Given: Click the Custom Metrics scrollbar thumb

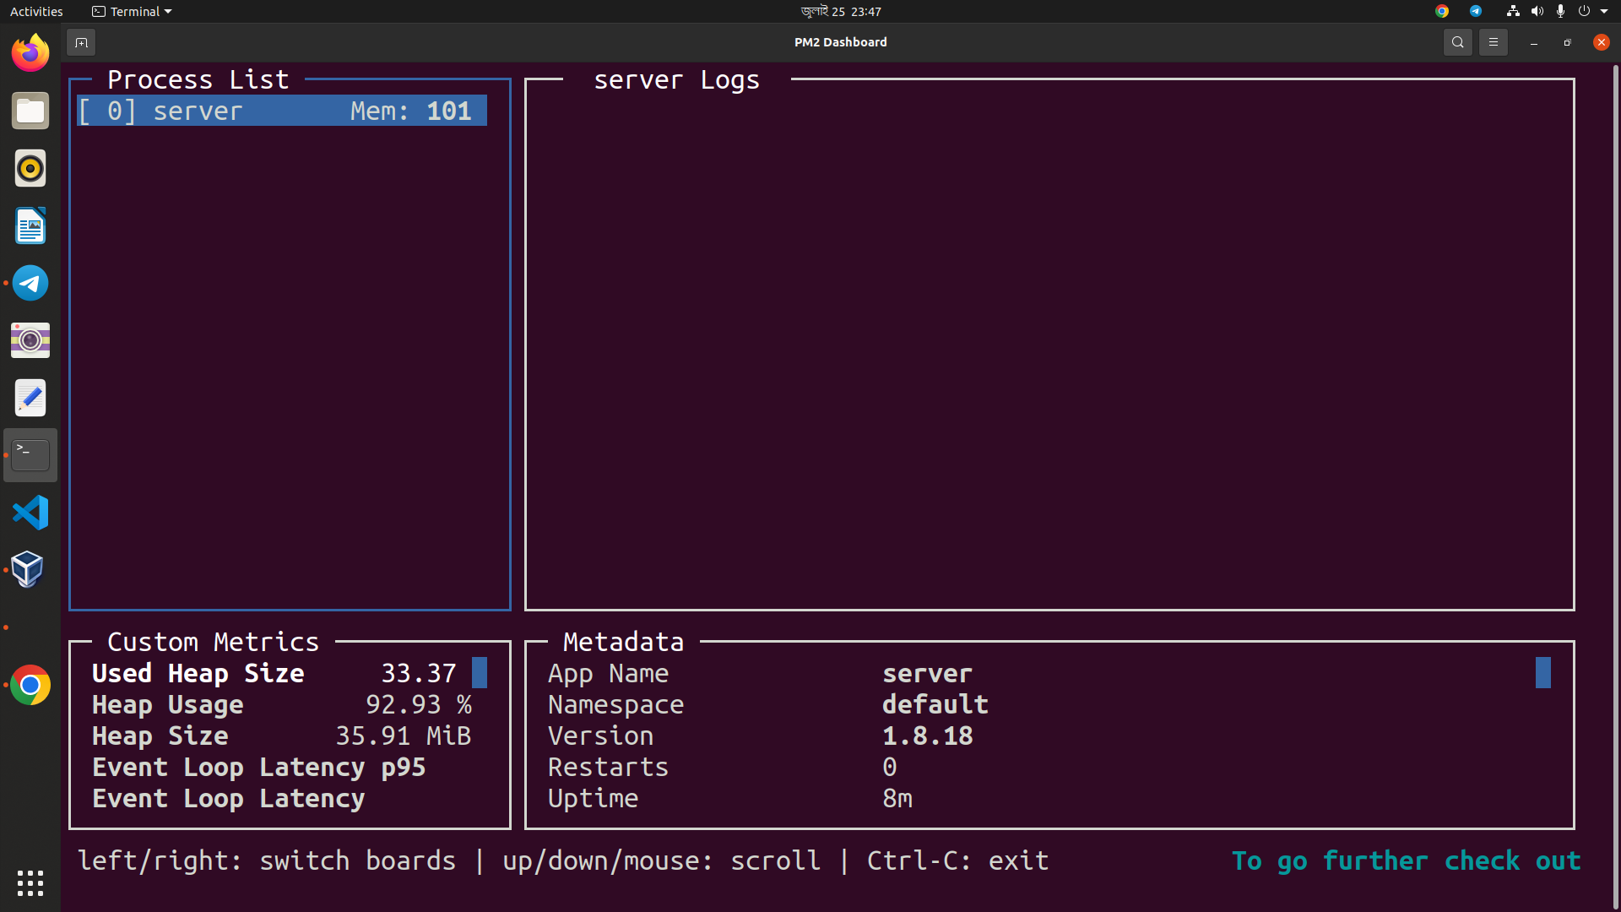Looking at the screenshot, I should [480, 673].
